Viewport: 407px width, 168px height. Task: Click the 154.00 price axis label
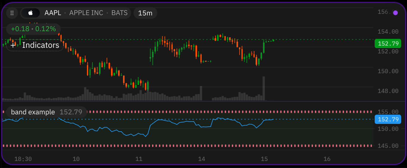388,32
